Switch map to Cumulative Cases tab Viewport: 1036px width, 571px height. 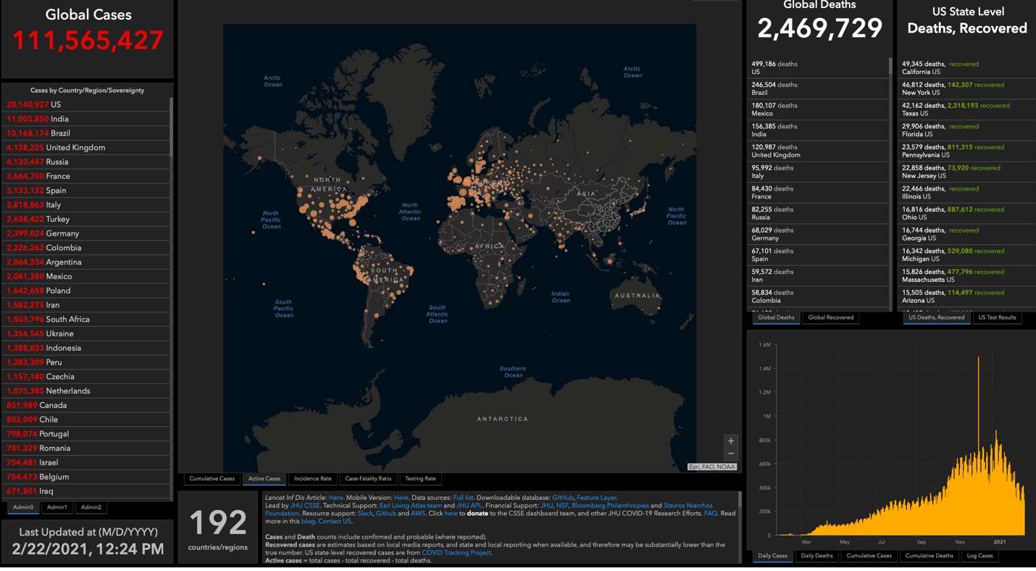[x=212, y=478]
